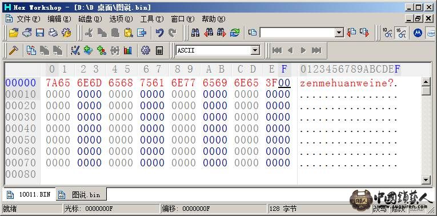Click the green plus add-bookmark icon
The width and height of the screenshot is (437, 216).
[x=89, y=50]
